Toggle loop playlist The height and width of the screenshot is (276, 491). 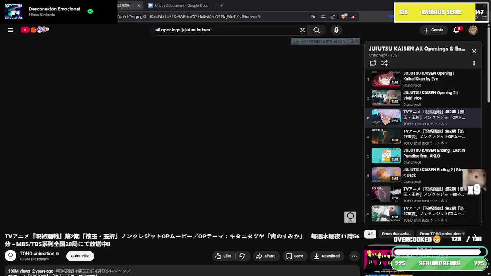pyautogui.click(x=373, y=63)
